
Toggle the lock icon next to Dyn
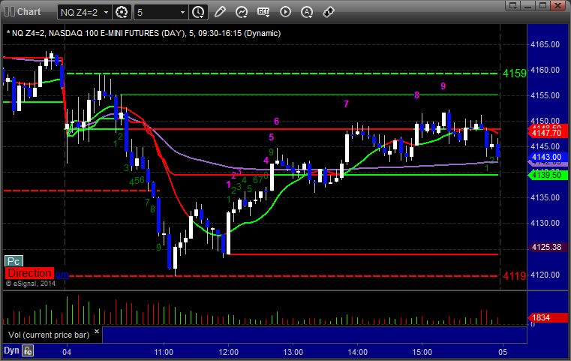[28, 350]
